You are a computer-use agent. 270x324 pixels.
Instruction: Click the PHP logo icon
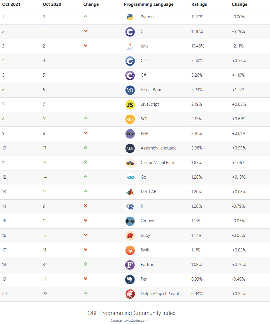pyautogui.click(x=130, y=133)
